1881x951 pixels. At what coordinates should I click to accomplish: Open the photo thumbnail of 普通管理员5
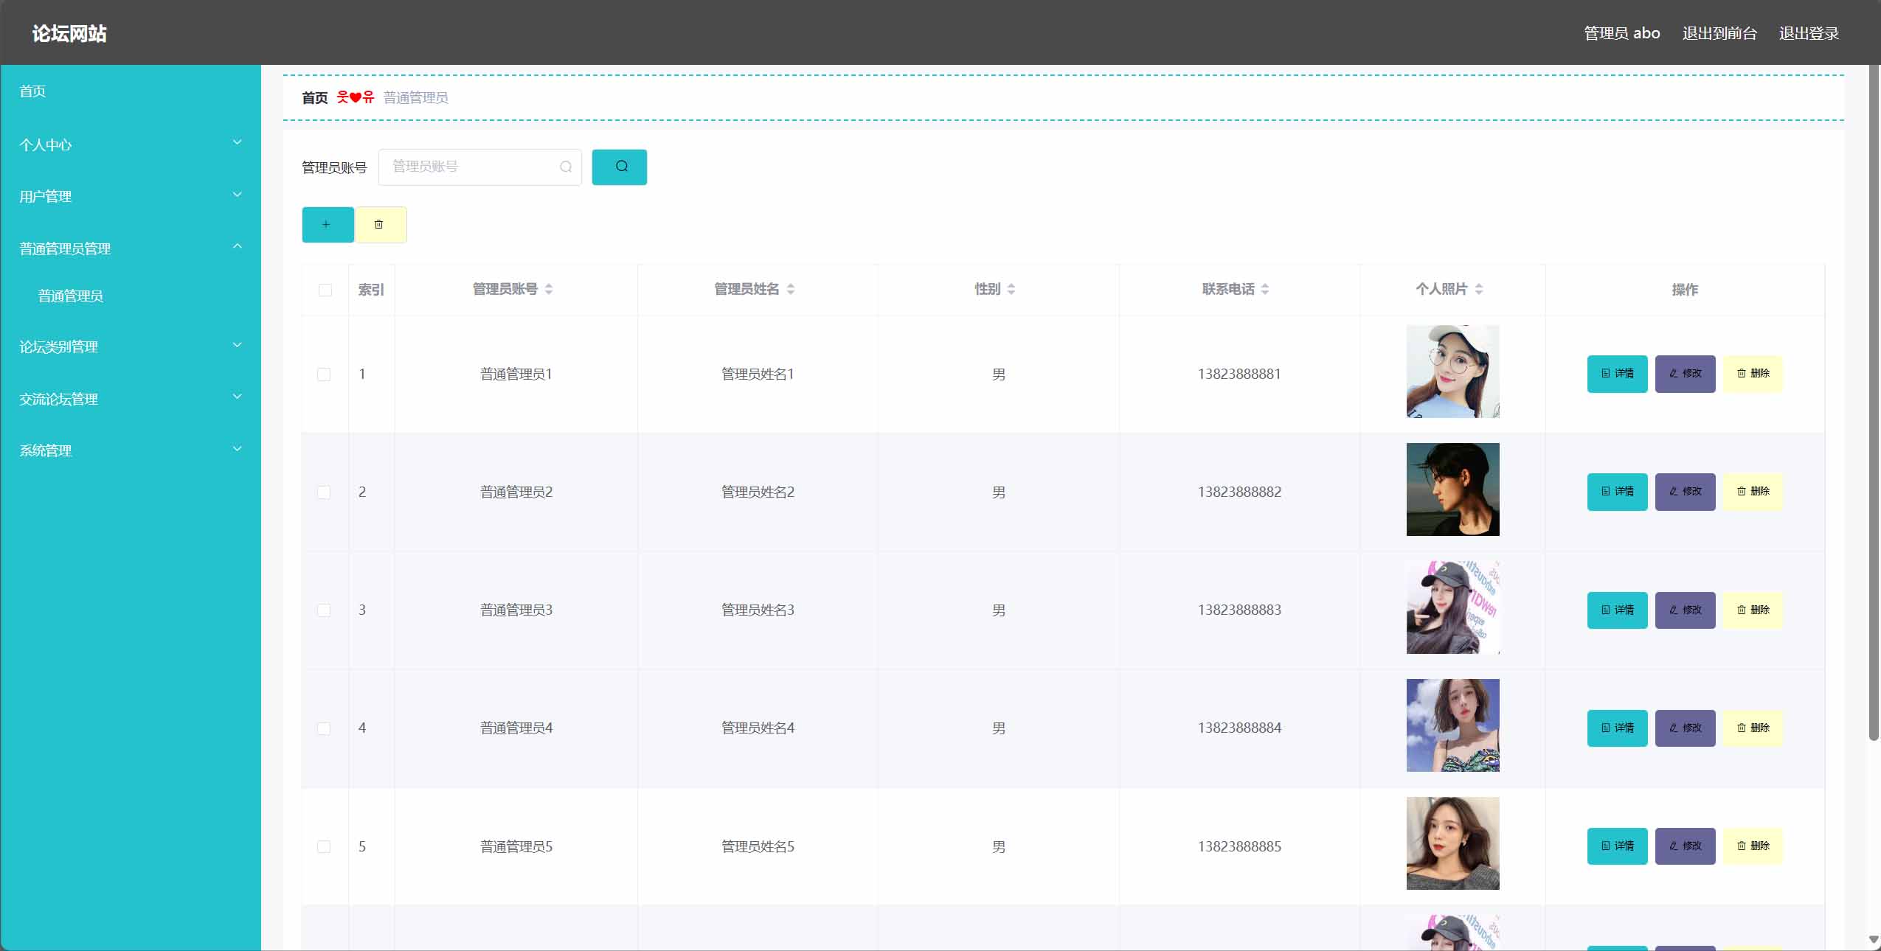[x=1452, y=843]
